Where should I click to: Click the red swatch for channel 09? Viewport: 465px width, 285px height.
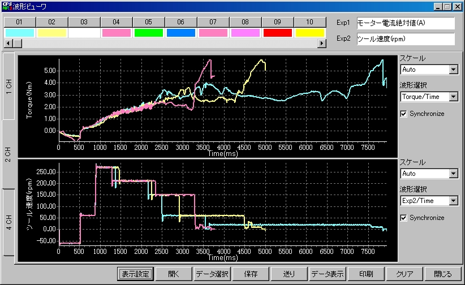[x=277, y=33]
